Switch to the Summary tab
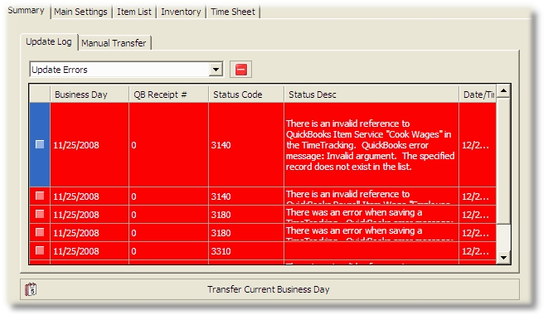This screenshot has height=320, width=548. 27,11
